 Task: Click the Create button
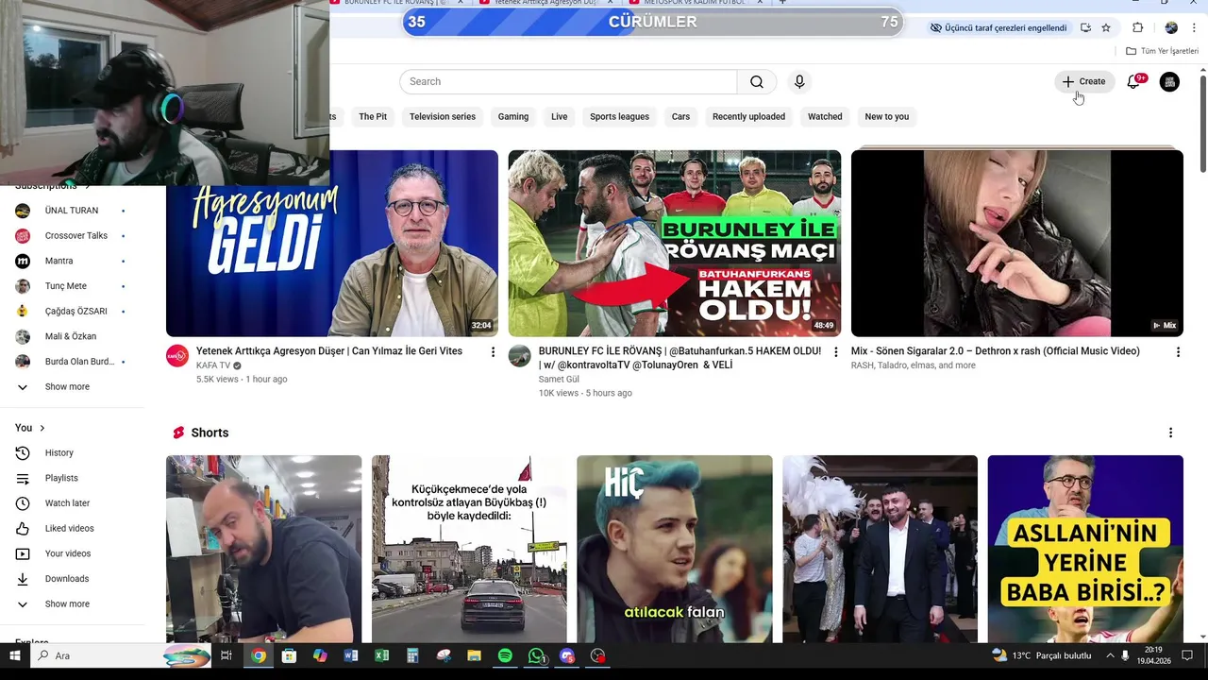1084,82
